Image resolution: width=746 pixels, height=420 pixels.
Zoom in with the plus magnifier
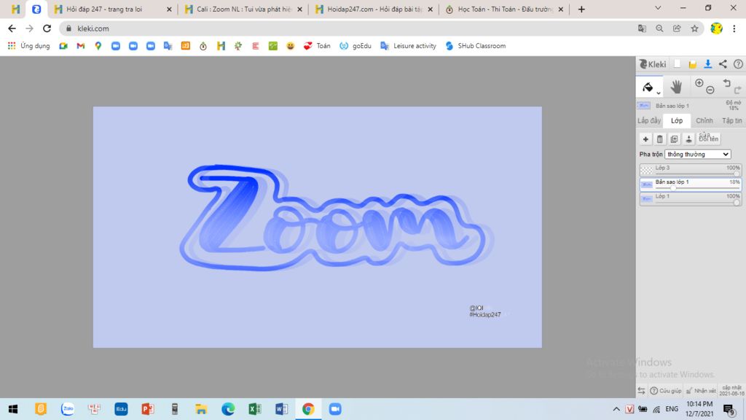click(699, 83)
